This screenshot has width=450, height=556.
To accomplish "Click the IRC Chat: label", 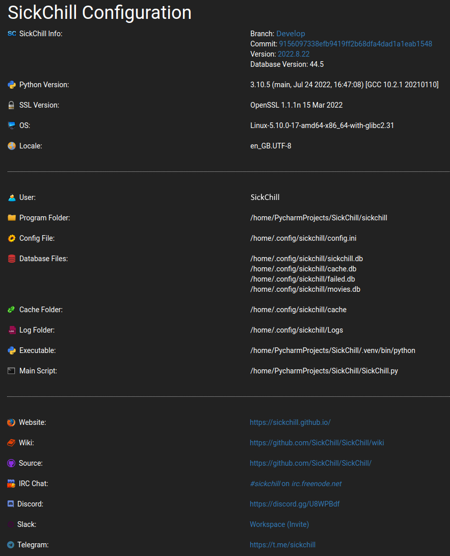I will [33, 484].
